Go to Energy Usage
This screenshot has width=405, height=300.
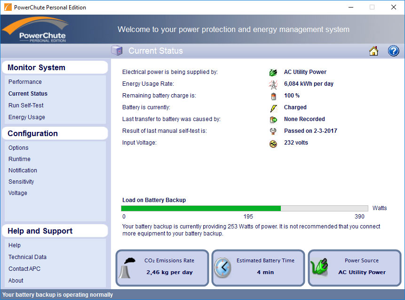[27, 117]
